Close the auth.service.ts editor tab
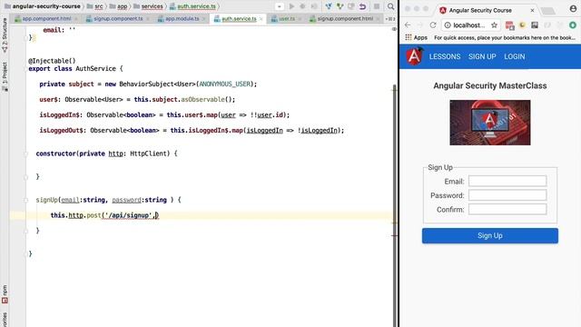Screen dimensions: 581x327 tap(261, 19)
